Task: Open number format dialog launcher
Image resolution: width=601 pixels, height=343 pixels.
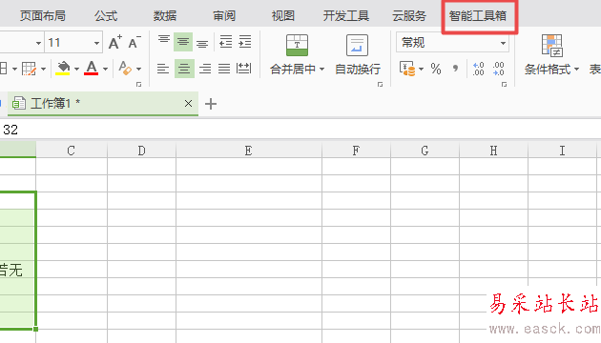Action: [x=504, y=84]
